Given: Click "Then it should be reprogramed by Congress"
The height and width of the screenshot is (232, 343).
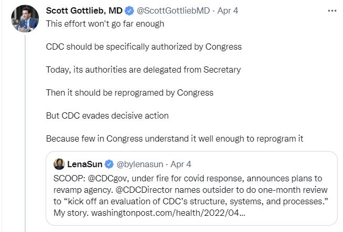Looking at the screenshot, I should [x=130, y=93].
